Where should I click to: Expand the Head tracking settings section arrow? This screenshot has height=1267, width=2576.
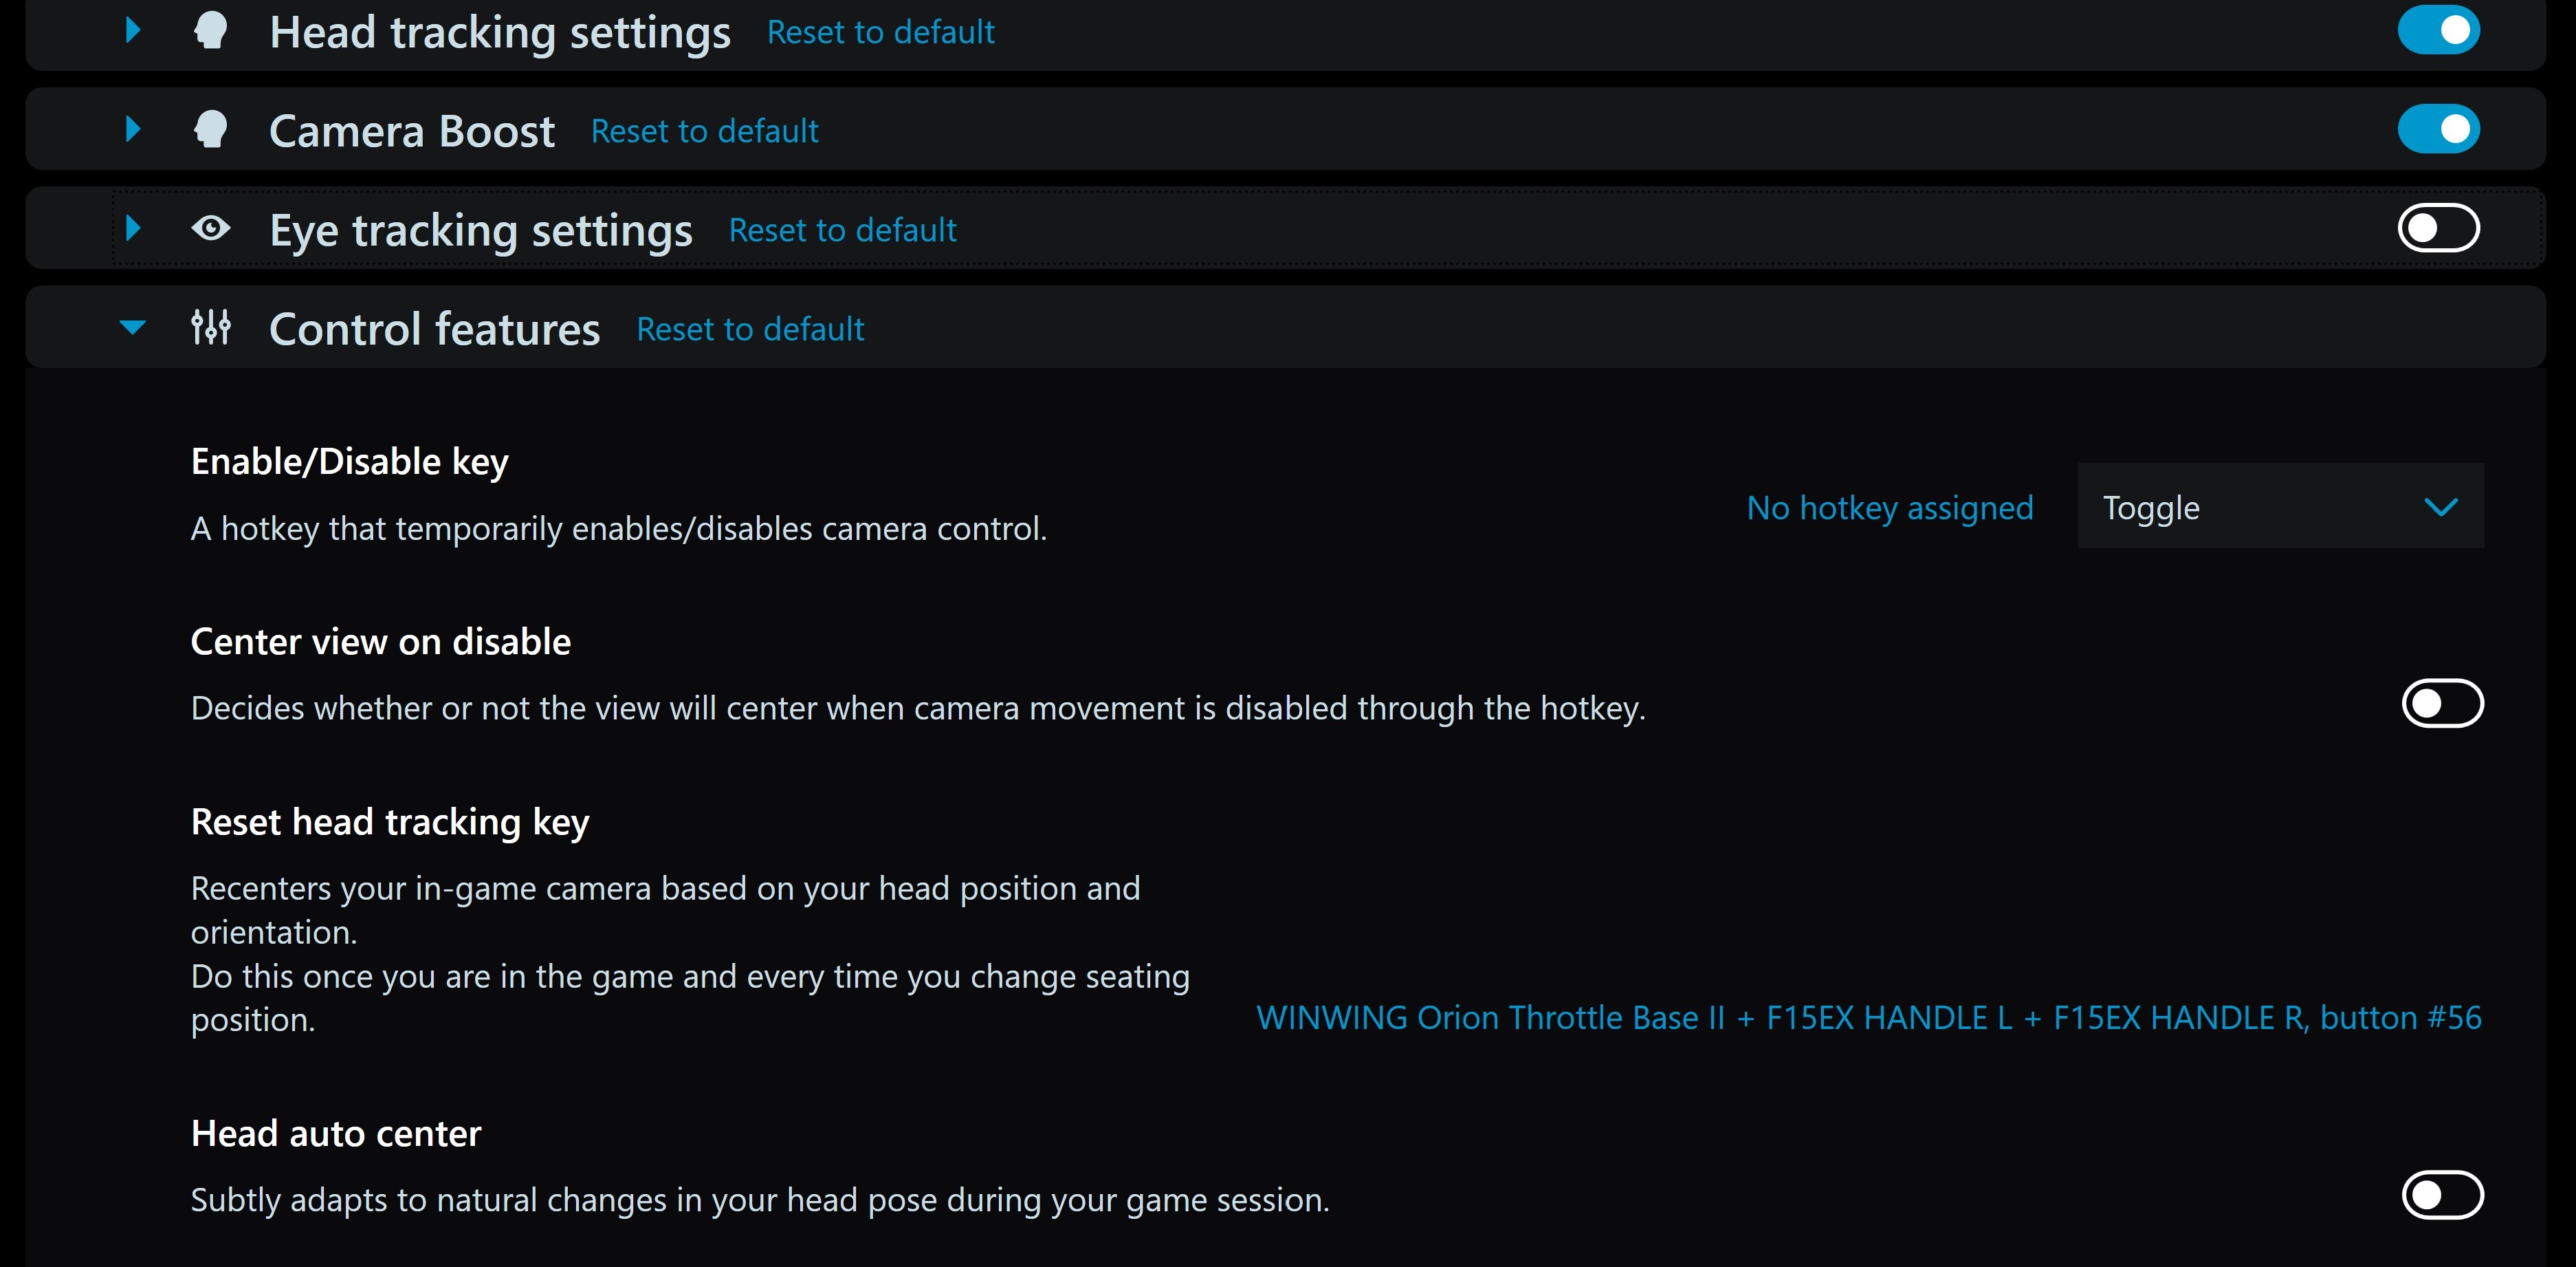click(133, 31)
